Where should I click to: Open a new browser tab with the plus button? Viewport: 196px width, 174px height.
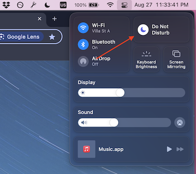point(55,19)
